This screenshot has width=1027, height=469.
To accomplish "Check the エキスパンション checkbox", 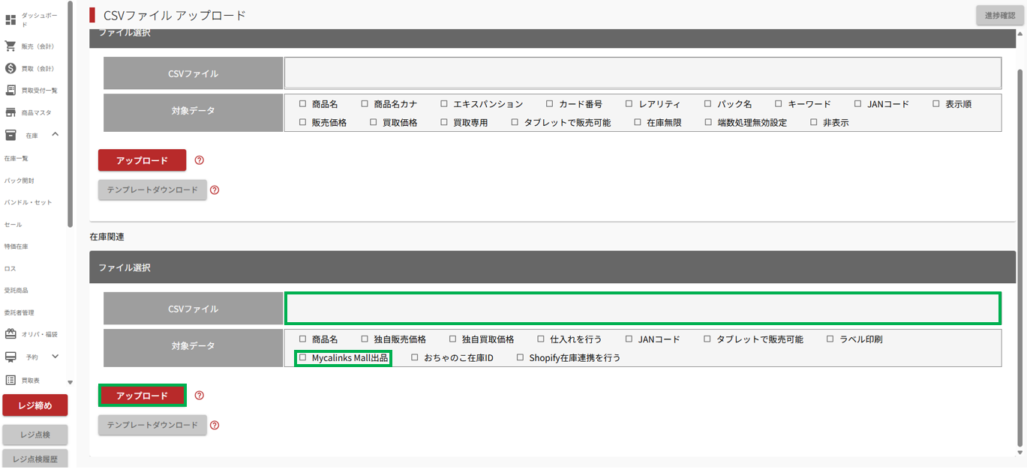I will [444, 104].
